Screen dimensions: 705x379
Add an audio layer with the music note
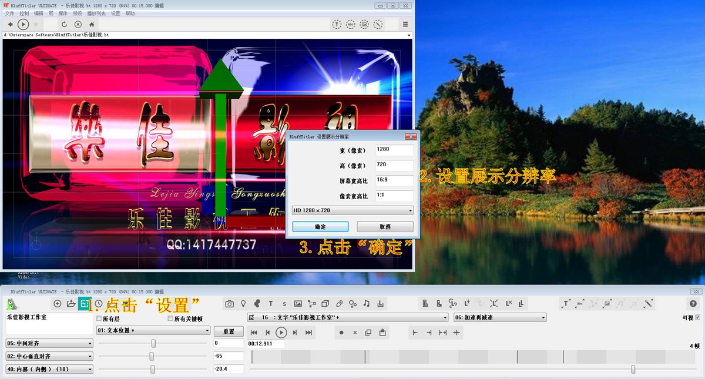click(367, 303)
